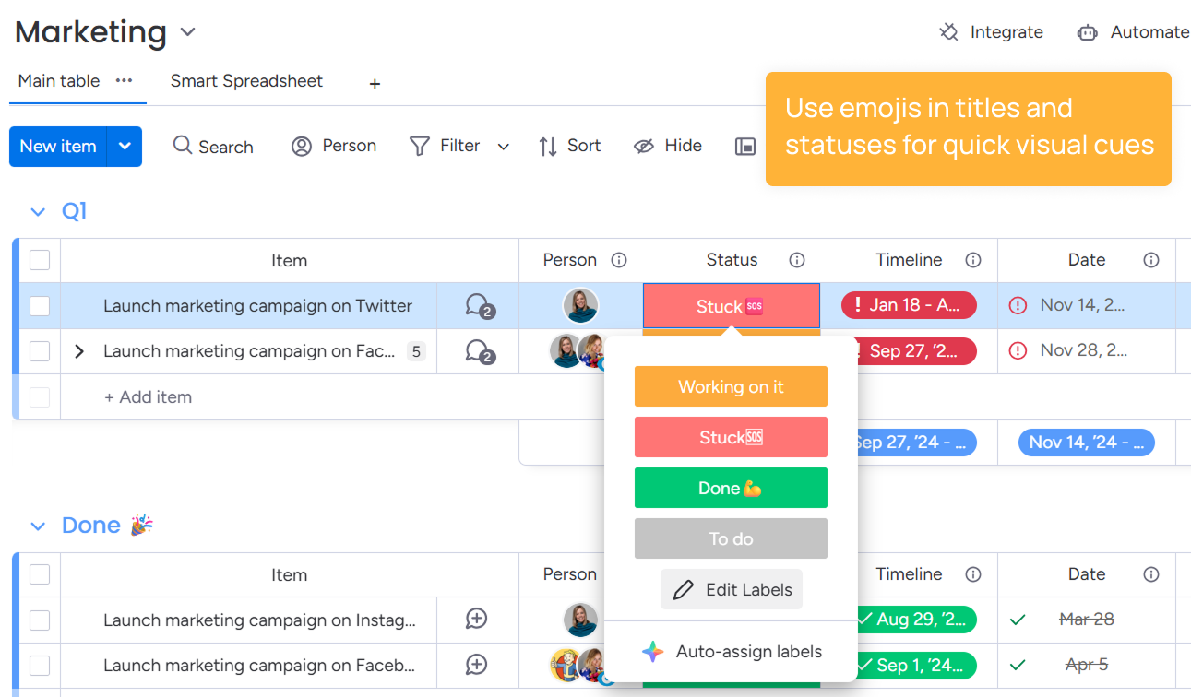
Task: Filter board by Person
Action: 334,146
